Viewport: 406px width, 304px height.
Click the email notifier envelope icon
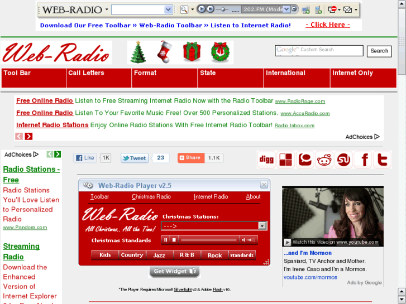(x=347, y=9)
